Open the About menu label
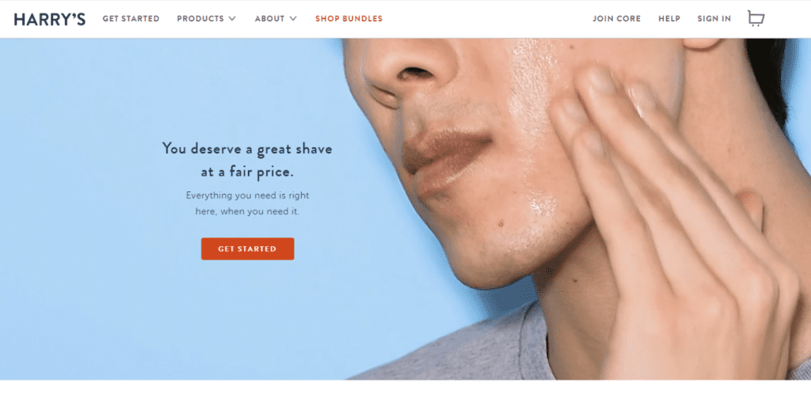 click(x=269, y=18)
